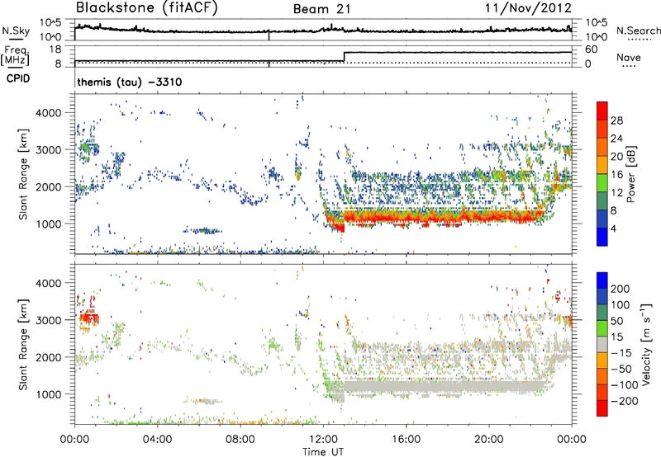Pick the light green Velocity band near 50
The image size is (661, 457).
coord(602,328)
